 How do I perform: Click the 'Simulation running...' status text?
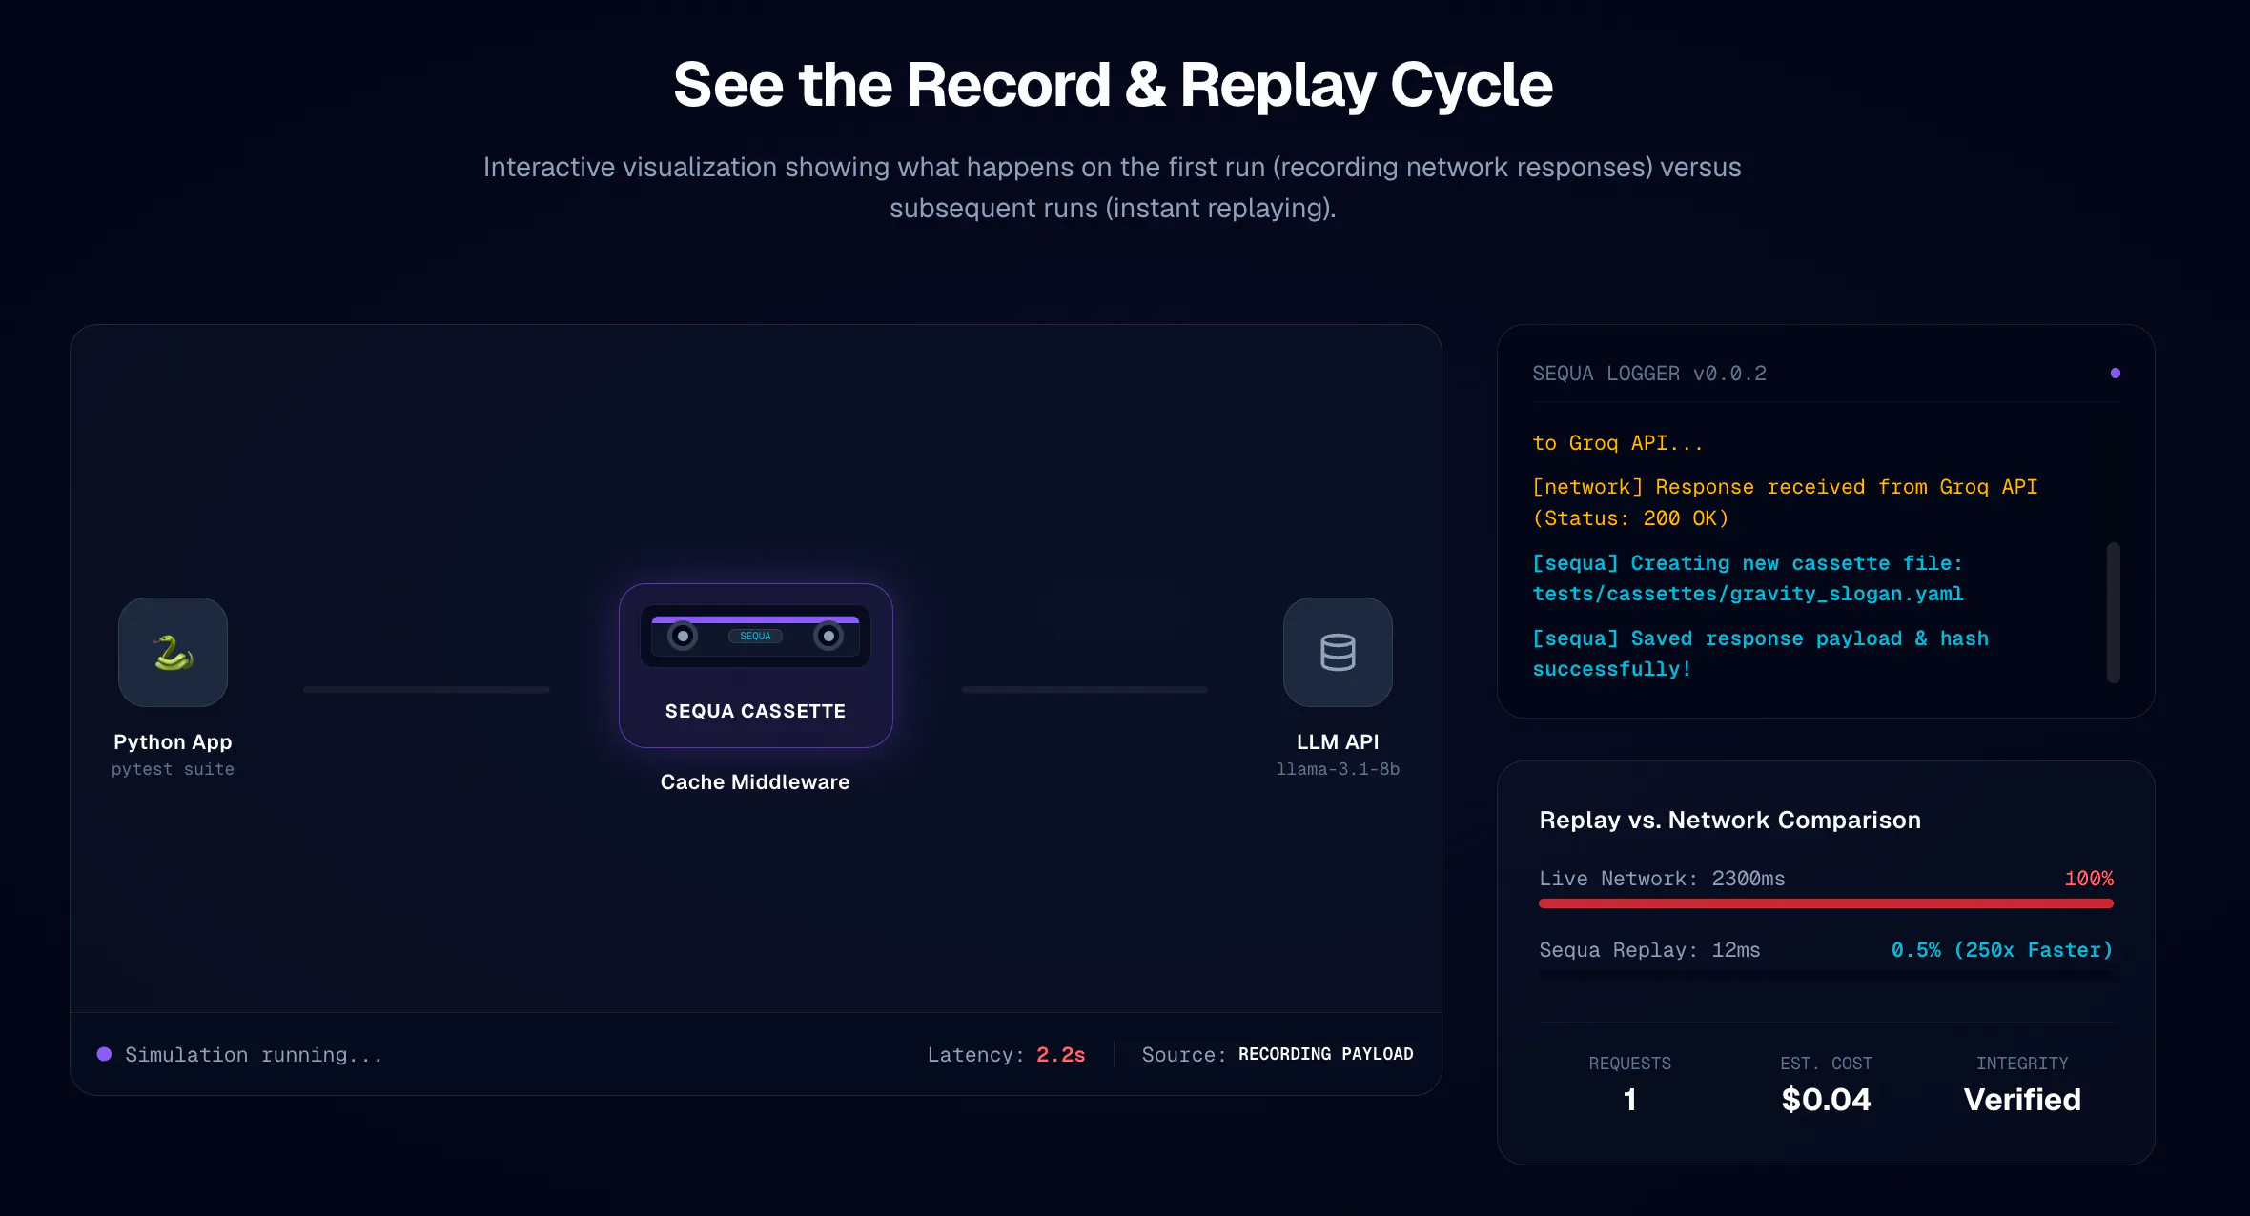coord(254,1055)
